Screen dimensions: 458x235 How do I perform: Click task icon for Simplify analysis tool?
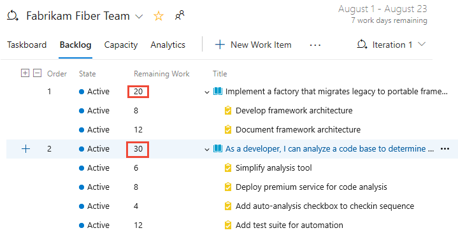tap(228, 168)
